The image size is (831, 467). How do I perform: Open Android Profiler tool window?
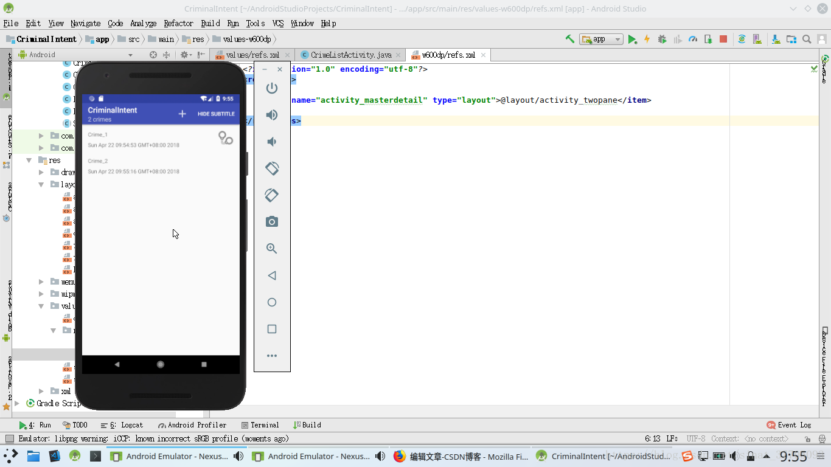(x=192, y=425)
